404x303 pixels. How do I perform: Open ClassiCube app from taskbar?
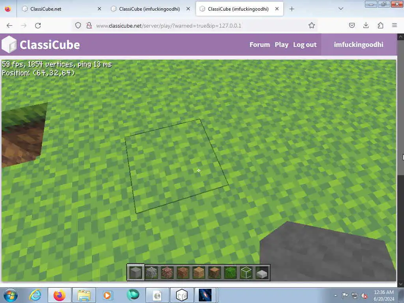(181, 295)
